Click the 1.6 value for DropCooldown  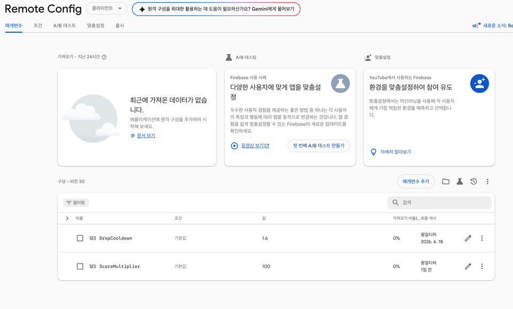tap(265, 238)
